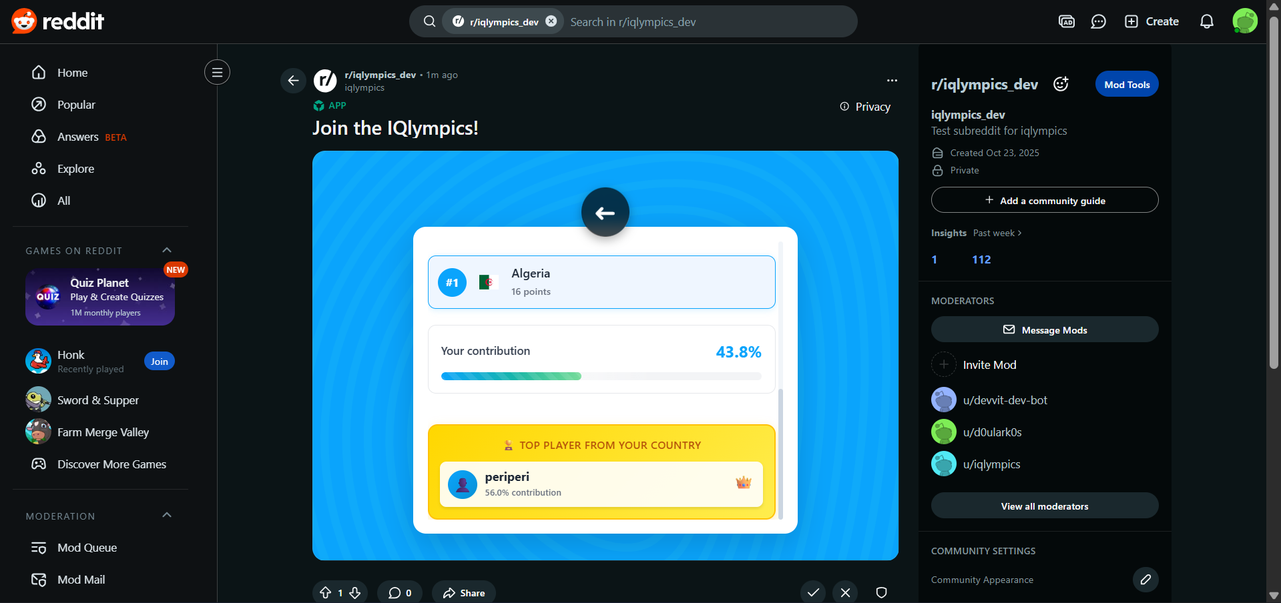Image resolution: width=1281 pixels, height=603 pixels.
Task: Click the crown icon beside periperi
Action: tap(744, 483)
